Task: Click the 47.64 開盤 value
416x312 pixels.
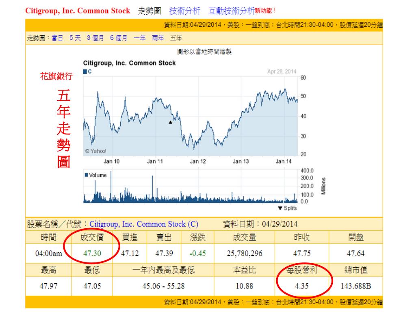Action: pyautogui.click(x=356, y=253)
